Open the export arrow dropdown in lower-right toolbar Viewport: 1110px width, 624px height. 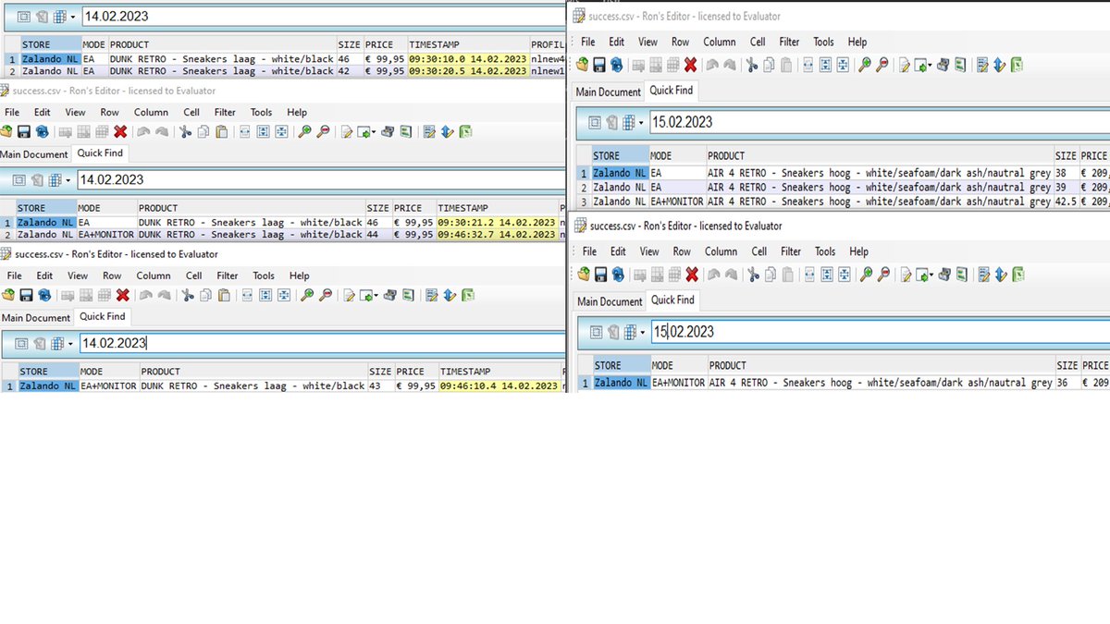point(931,274)
